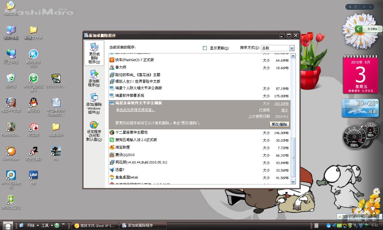Open the 成都 weather gadget
The image size is (383, 230).
[x=360, y=108]
